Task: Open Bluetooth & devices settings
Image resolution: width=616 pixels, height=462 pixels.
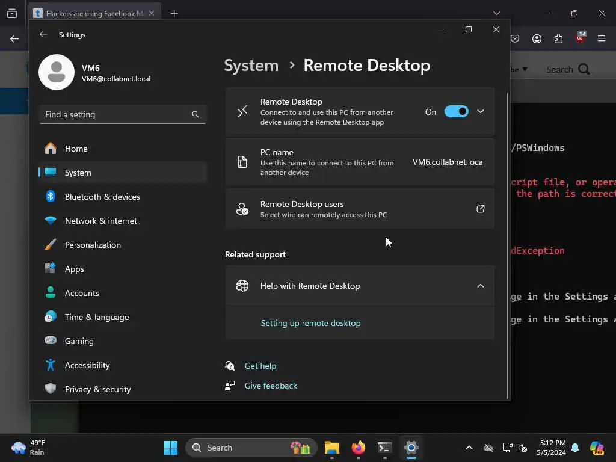Action: coord(123,197)
